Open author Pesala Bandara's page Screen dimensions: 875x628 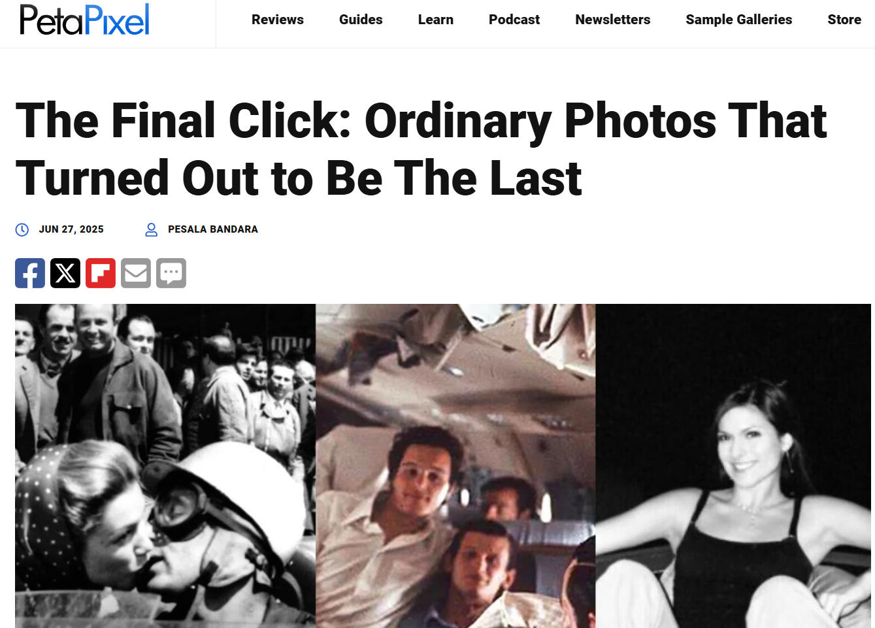point(213,229)
